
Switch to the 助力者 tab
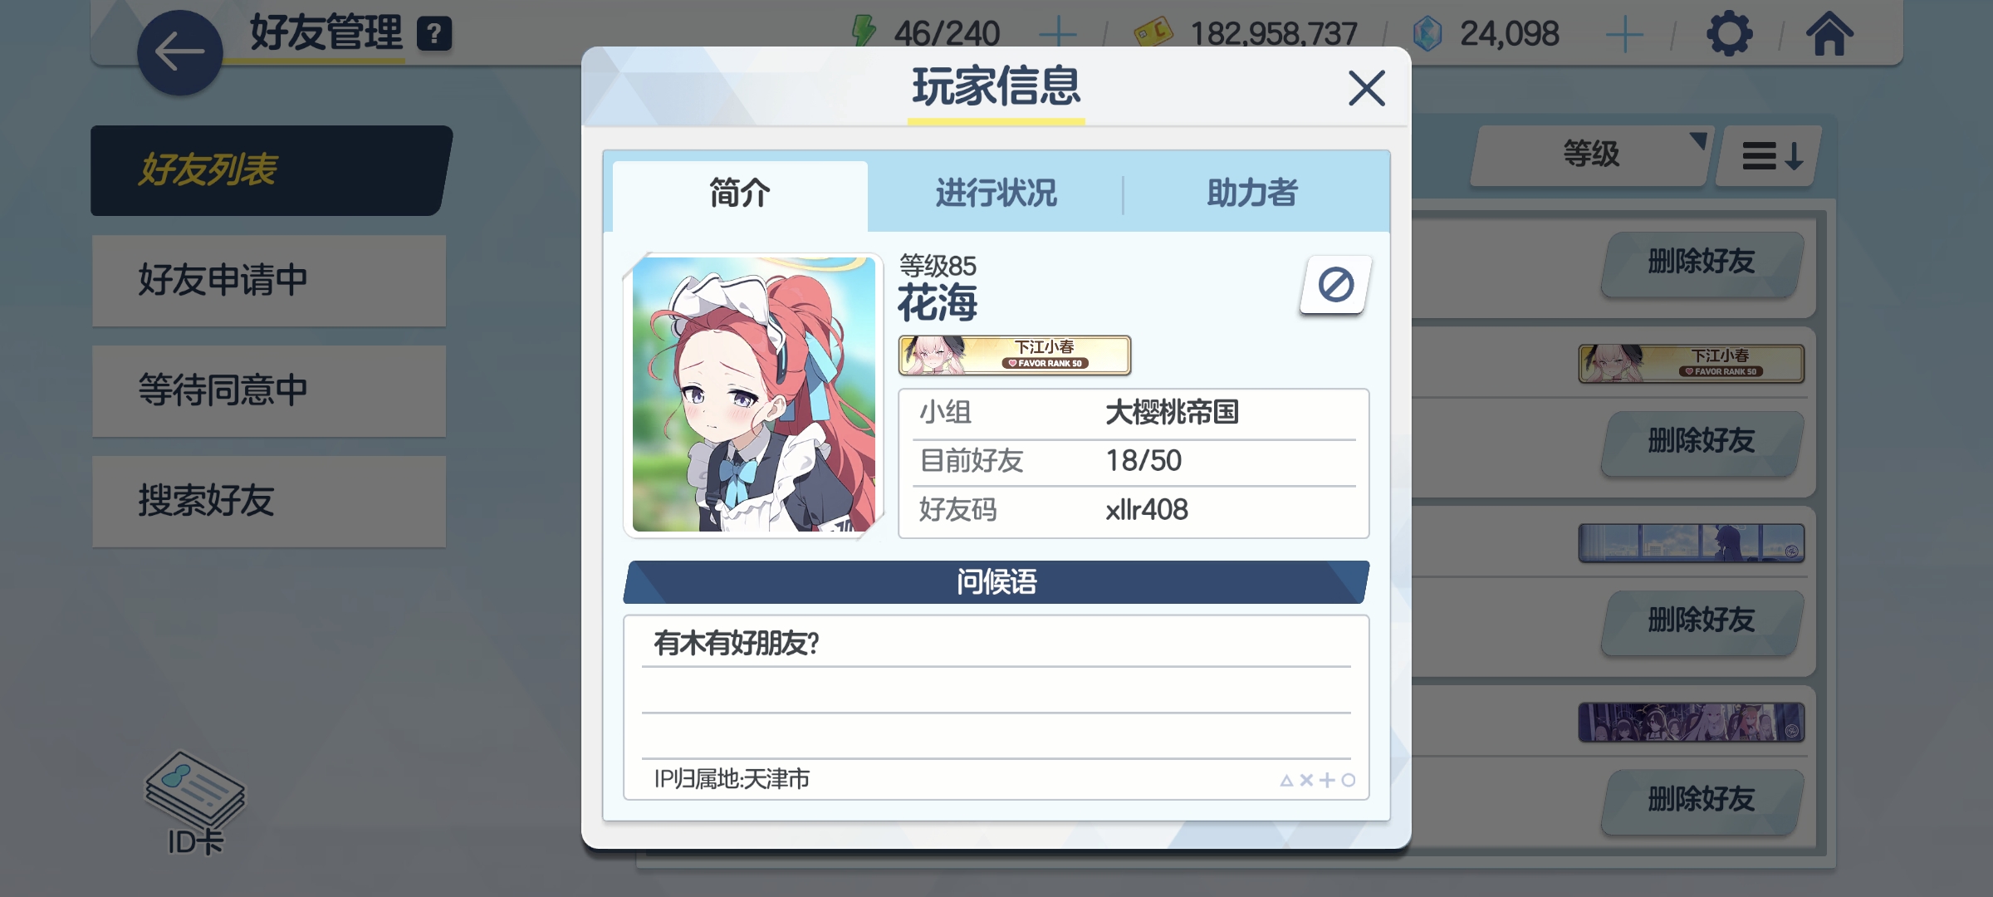(x=1252, y=193)
